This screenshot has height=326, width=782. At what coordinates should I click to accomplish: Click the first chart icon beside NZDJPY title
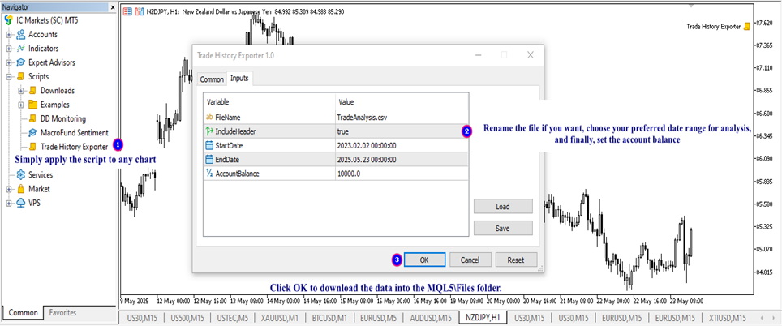pos(127,11)
